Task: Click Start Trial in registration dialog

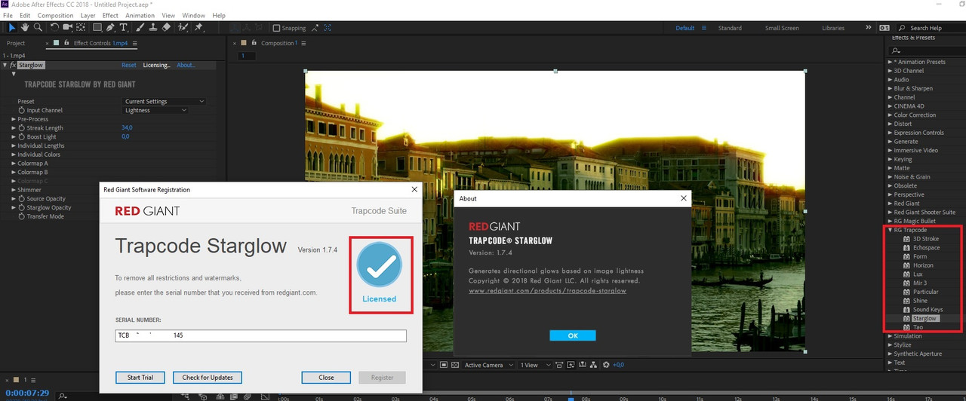Action: (x=140, y=378)
